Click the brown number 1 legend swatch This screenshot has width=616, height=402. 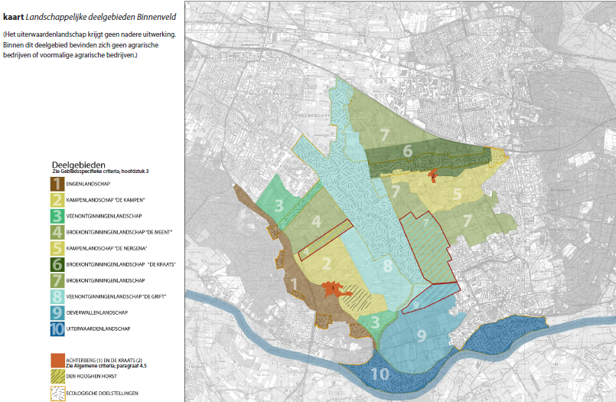click(58, 184)
